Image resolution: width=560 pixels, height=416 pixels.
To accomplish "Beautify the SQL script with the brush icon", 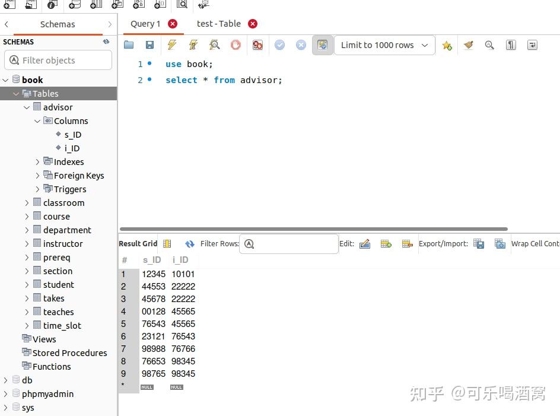I will click(x=468, y=45).
